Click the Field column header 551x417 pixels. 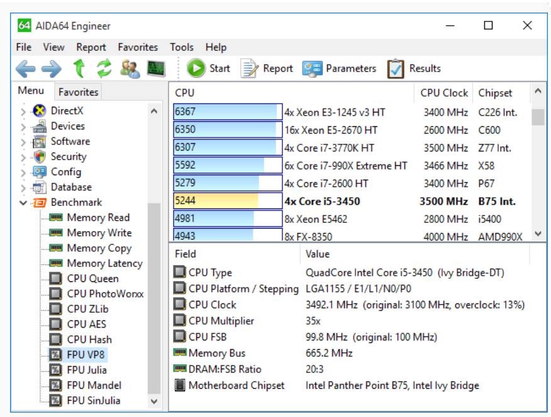[235, 254]
